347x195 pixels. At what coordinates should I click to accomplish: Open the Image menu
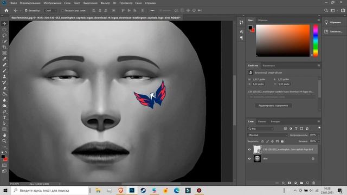(x=53, y=3)
